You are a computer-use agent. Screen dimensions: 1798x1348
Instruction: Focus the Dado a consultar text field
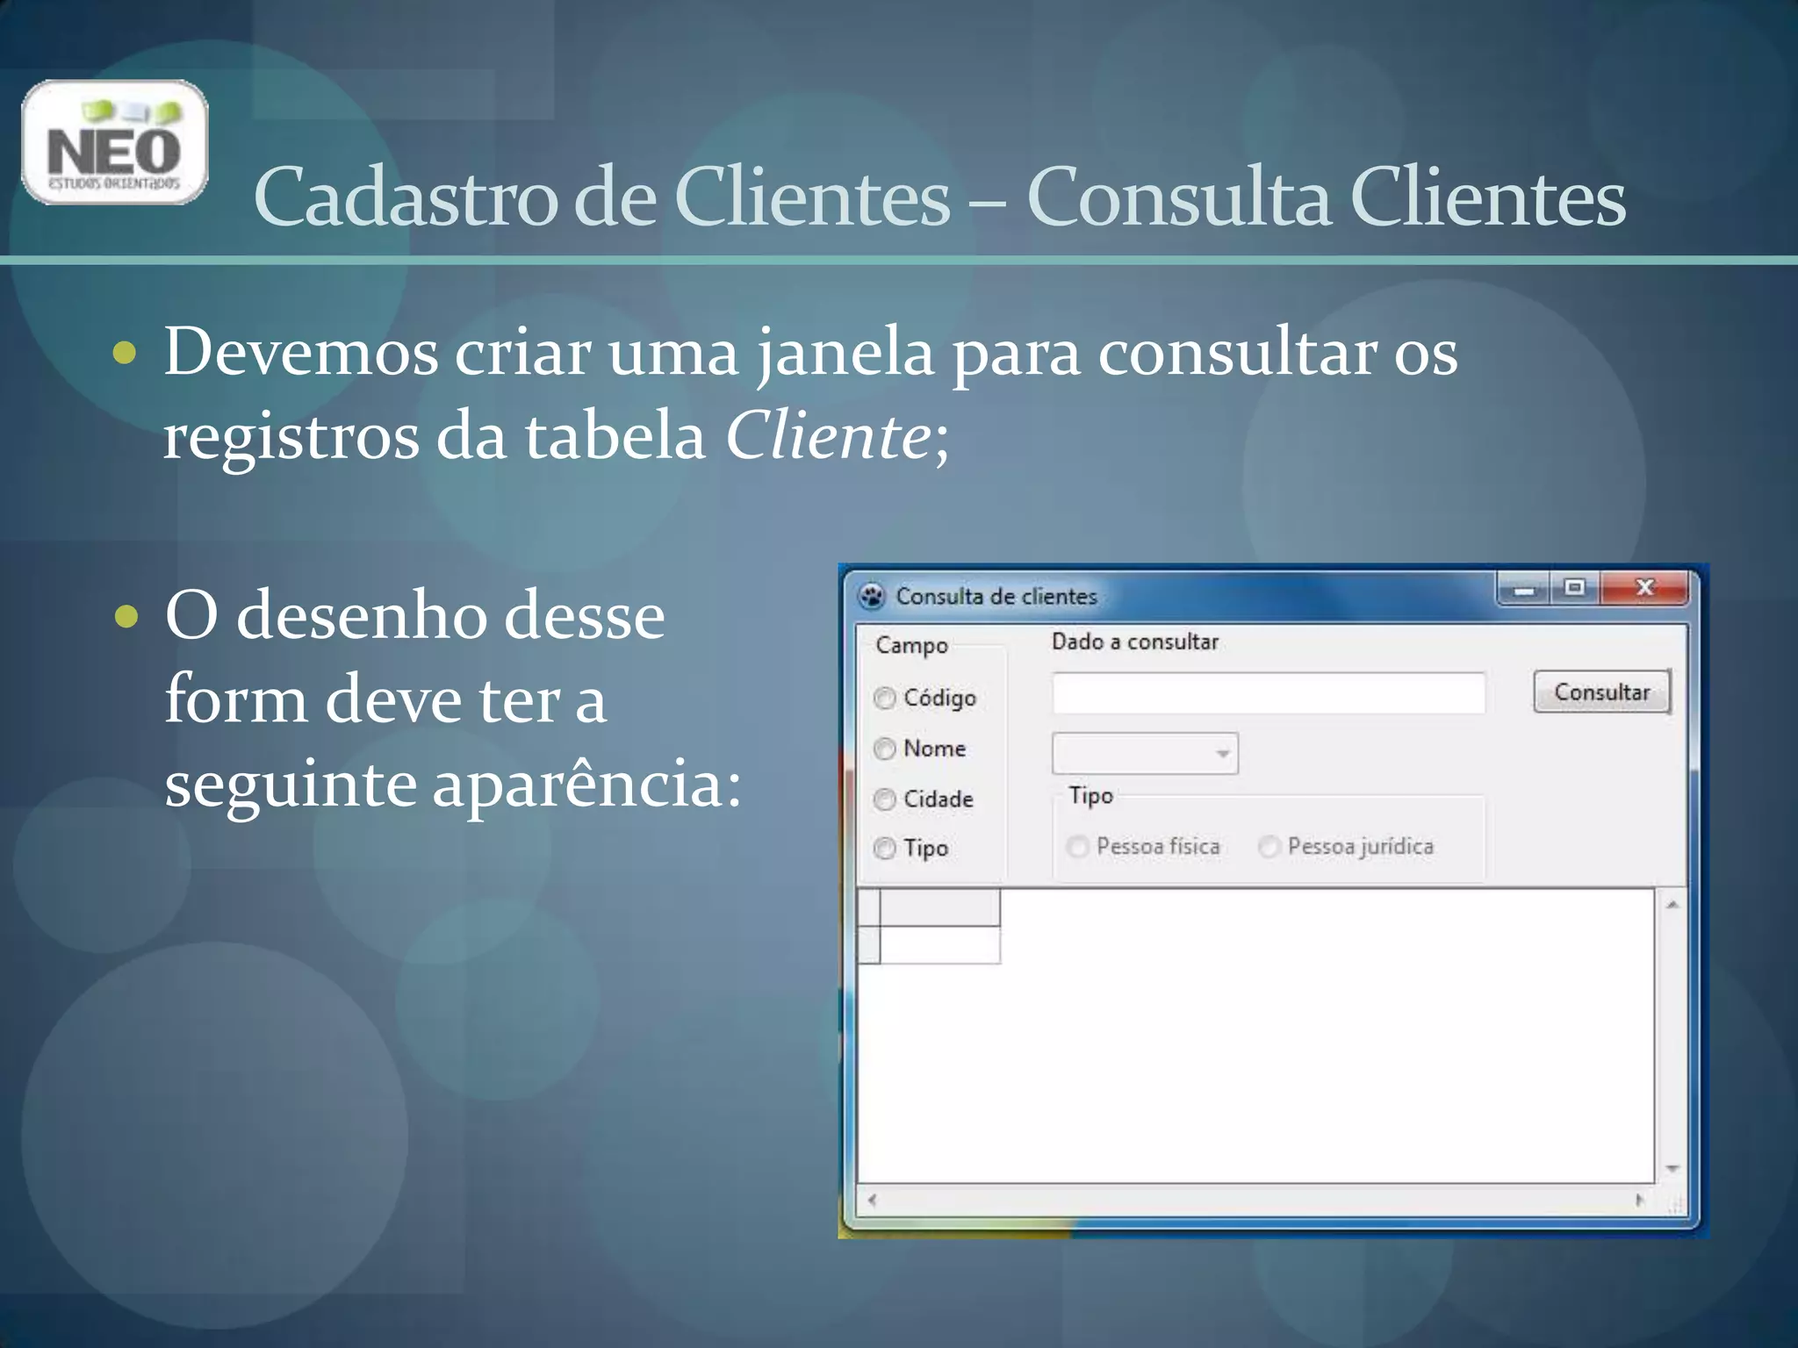(x=1269, y=693)
